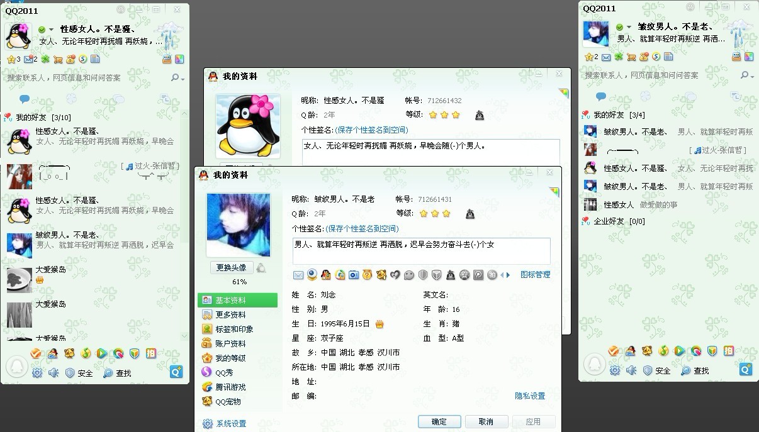
Task: Click 取消 button in profile window
Action: [x=486, y=422]
